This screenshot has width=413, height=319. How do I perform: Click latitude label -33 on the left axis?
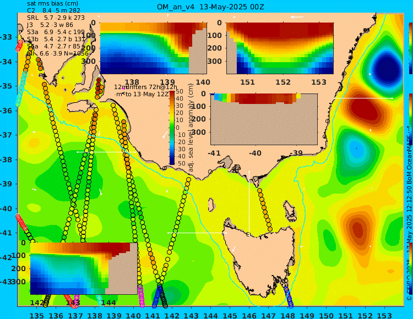coord(6,37)
